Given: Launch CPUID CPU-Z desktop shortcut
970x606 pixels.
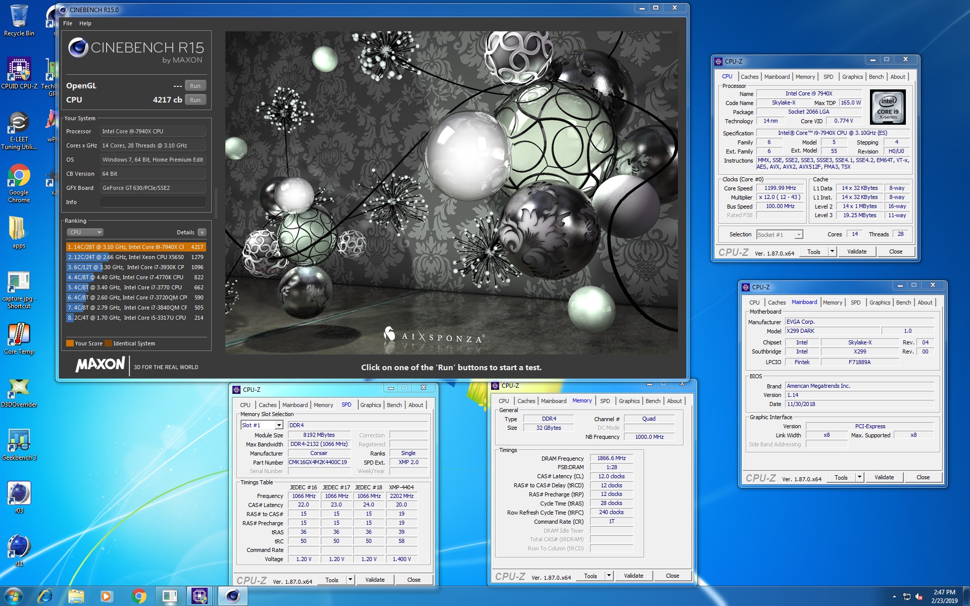Looking at the screenshot, I should tap(19, 73).
